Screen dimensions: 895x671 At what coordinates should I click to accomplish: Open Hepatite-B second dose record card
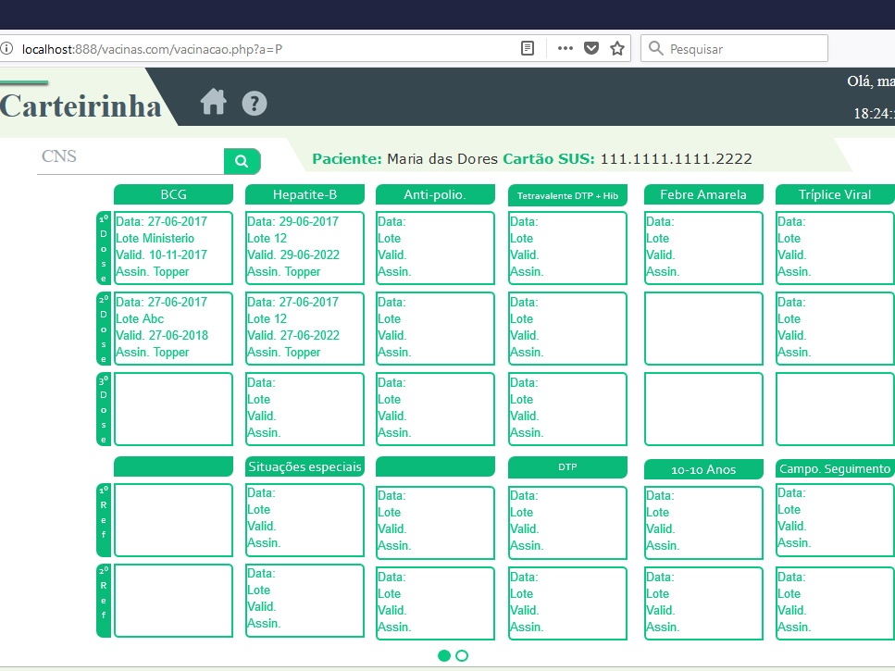point(305,328)
